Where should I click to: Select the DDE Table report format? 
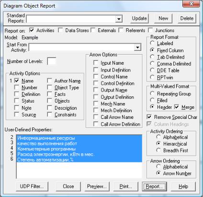click(x=152, y=70)
